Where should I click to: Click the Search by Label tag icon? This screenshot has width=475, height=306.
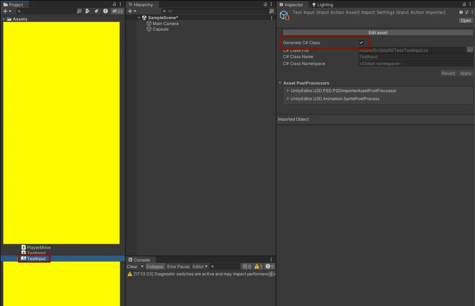pyautogui.click(x=96, y=11)
